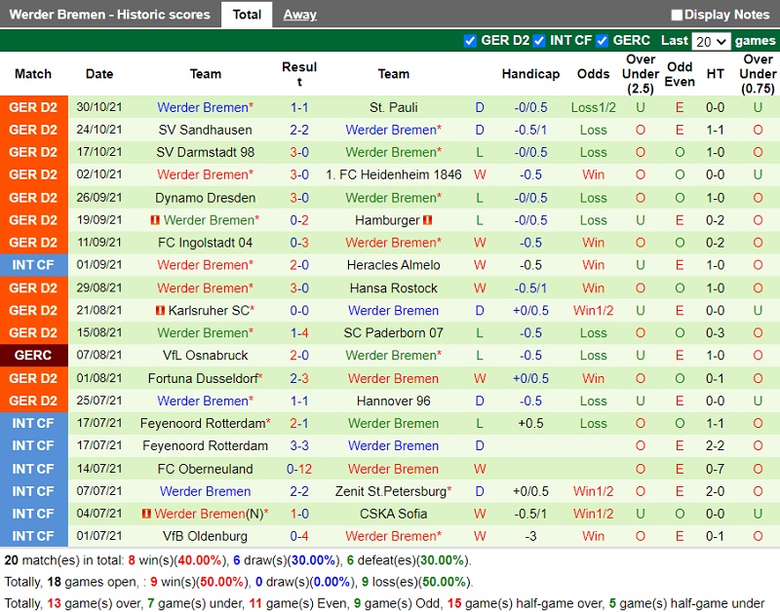Open CSKA Sofia team link

pos(394,514)
